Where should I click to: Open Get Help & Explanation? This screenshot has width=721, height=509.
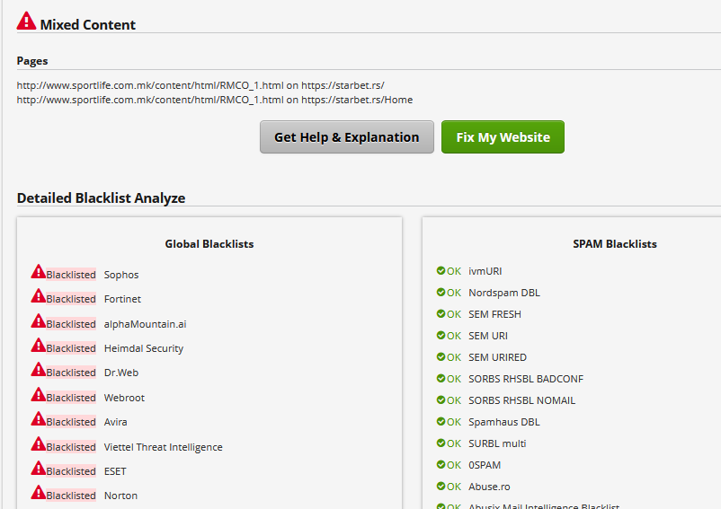[347, 136]
